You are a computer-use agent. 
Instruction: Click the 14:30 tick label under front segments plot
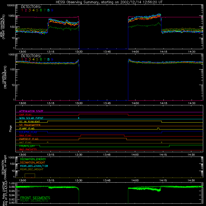coord(192,52)
